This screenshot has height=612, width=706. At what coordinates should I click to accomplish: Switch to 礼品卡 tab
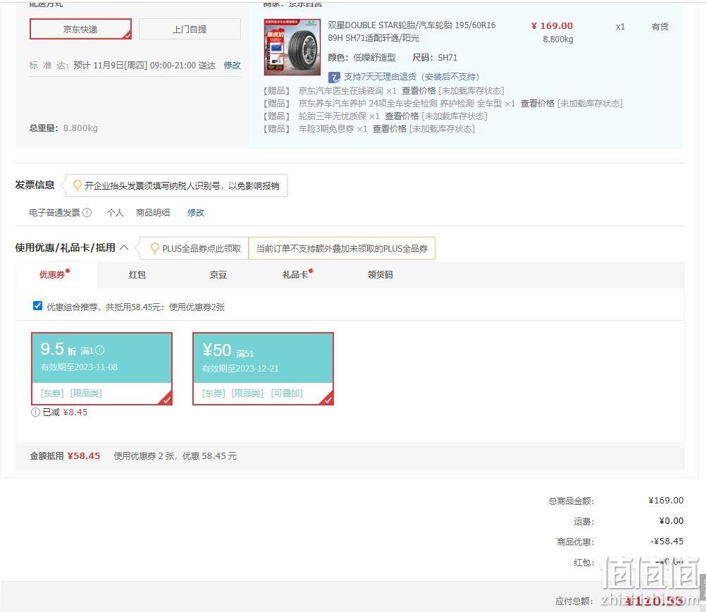click(x=297, y=274)
